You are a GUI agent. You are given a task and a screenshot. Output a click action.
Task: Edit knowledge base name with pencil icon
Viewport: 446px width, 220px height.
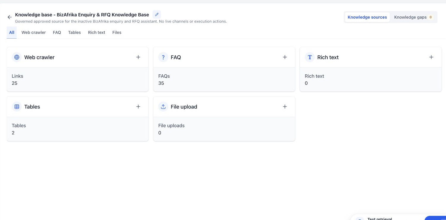[x=157, y=14]
